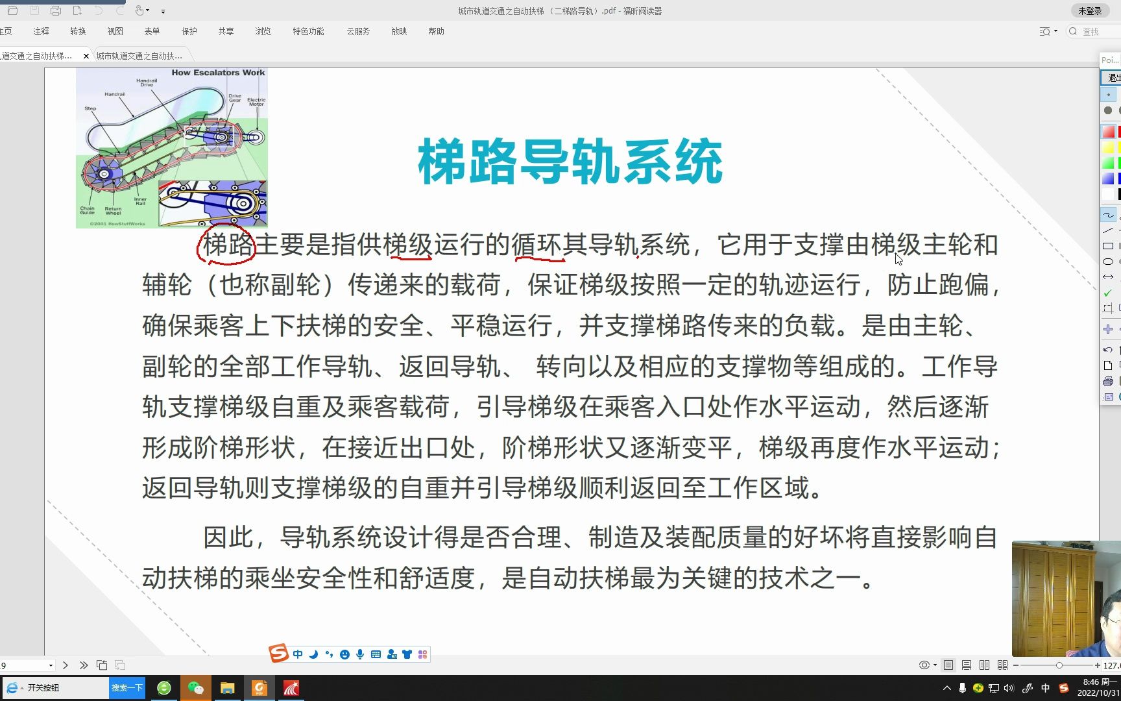Open Foxit Reader from the taskbar

tap(259, 687)
